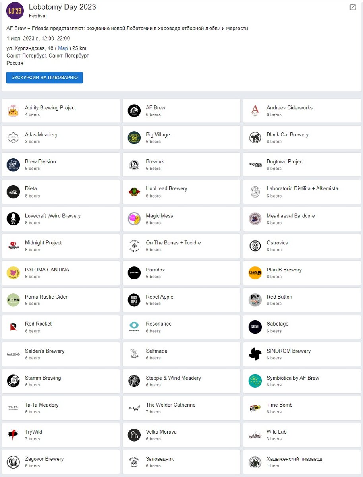Click '1 beer' under Хадыженский пивзавод

(x=273, y=466)
